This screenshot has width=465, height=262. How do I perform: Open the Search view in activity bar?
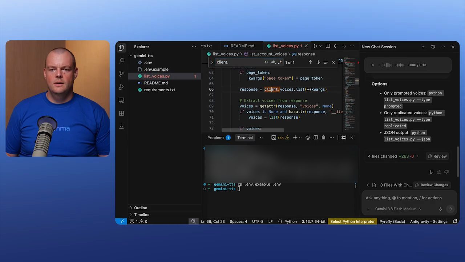[121, 61]
